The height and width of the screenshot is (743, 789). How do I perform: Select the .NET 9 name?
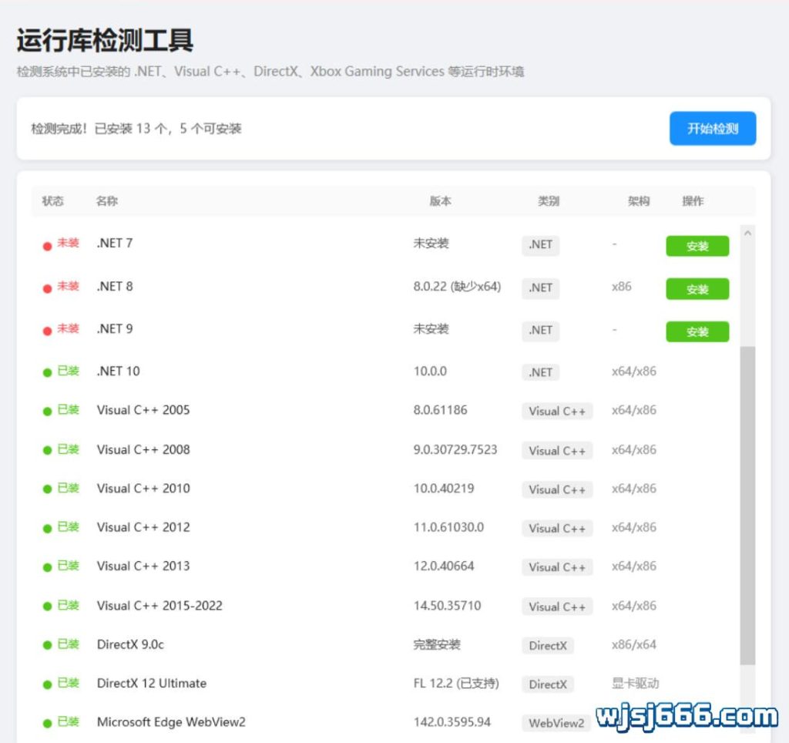115,328
